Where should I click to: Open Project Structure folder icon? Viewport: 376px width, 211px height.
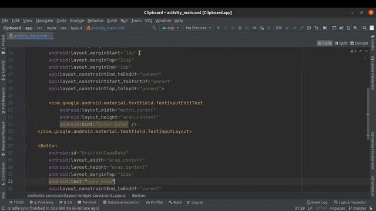(x=325, y=28)
